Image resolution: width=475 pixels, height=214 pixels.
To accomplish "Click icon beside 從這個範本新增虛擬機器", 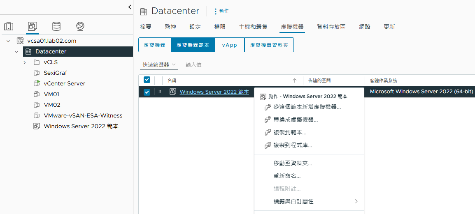I will 268,107.
